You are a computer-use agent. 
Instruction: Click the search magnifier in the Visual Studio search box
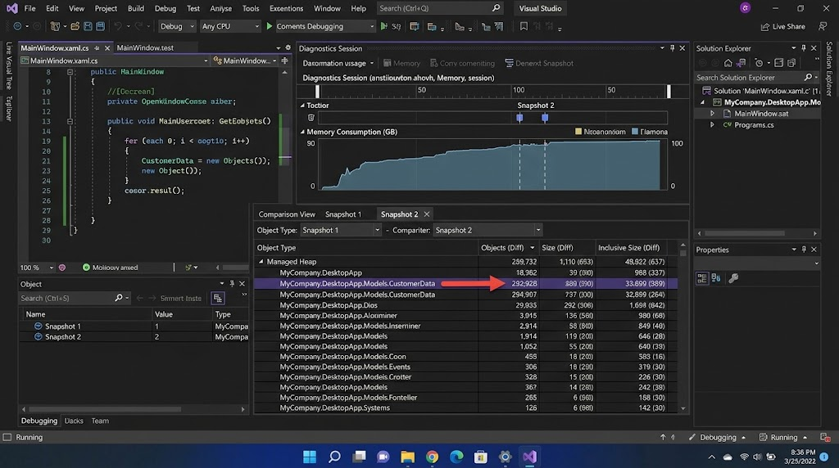[496, 8]
